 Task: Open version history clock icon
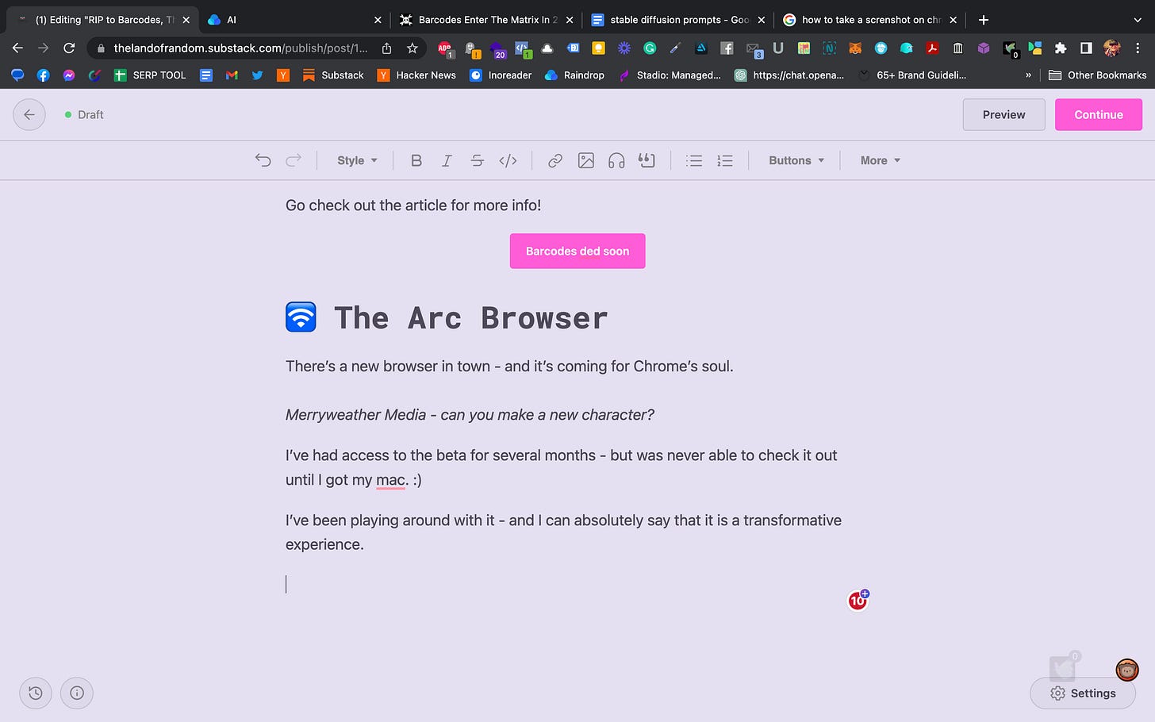[x=36, y=693]
